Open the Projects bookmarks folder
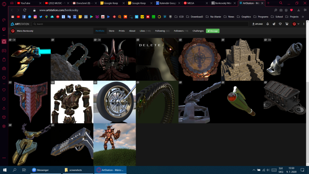This screenshot has height=174, width=309. click(292, 17)
